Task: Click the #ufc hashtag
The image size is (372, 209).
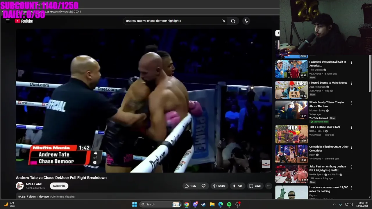Action: pos(53,197)
